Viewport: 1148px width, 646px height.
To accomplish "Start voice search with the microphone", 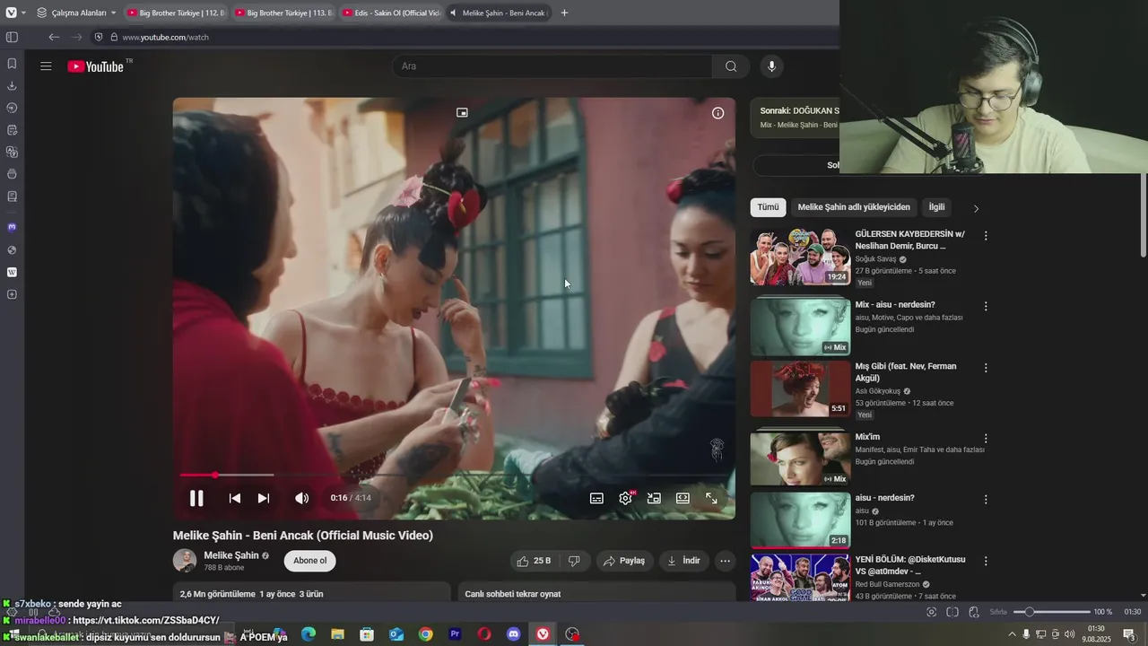I will [x=771, y=66].
